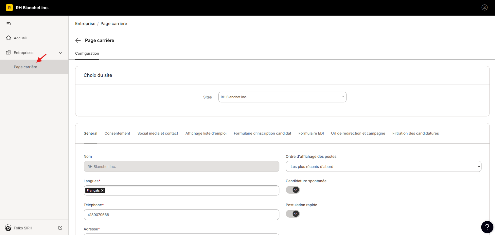495x235 pixels.
Task: Click the Entreprises building icon
Action: [8, 52]
